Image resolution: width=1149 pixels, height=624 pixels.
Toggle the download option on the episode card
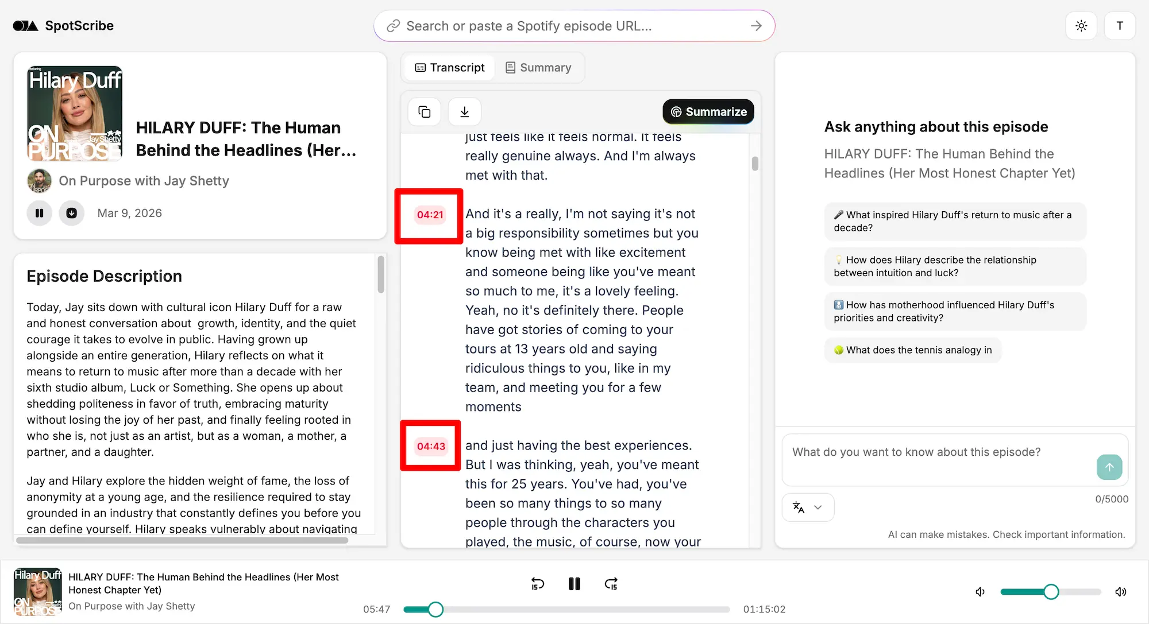pos(72,213)
